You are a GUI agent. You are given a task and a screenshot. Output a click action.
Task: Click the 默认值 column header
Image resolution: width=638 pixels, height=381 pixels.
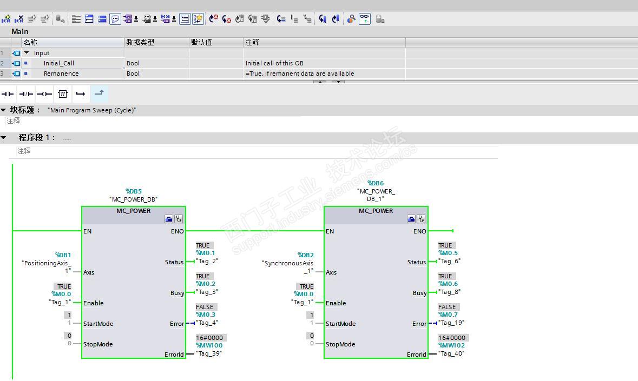pos(216,42)
